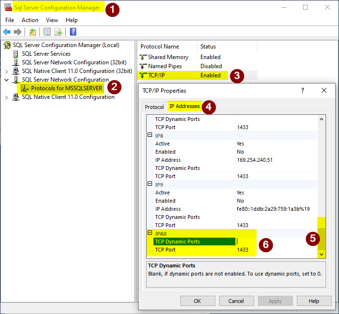This screenshot has height=314, width=339.
Task: Open the File menu
Action: tap(10, 20)
